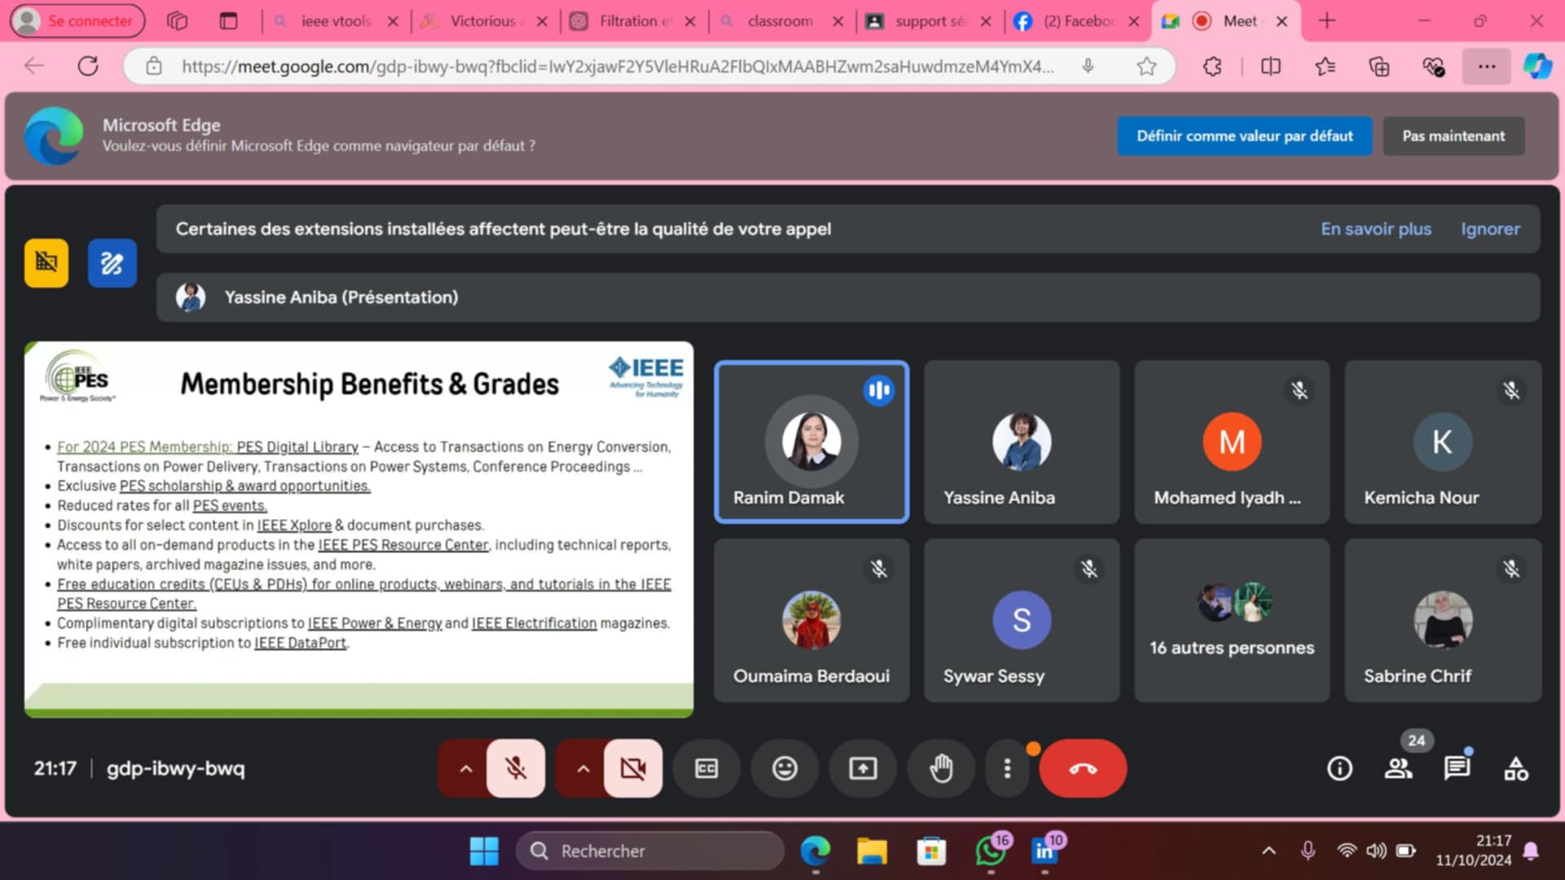This screenshot has width=1565, height=880.
Task: Dismiss extension warning with Ignorer
Action: coord(1490,229)
